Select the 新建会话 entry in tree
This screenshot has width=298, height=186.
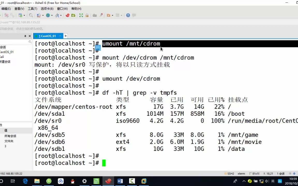click(5, 62)
